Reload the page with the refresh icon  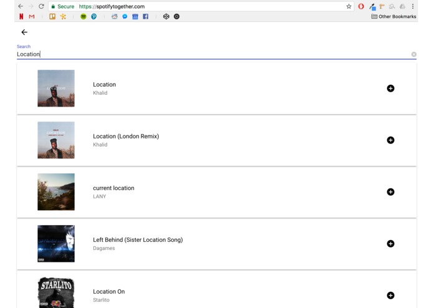(x=41, y=6)
